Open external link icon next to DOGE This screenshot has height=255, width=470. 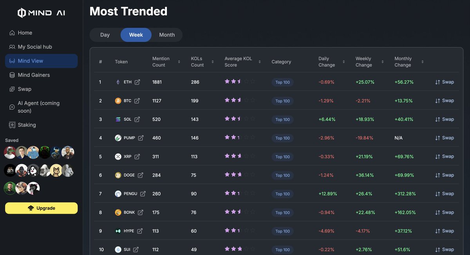(x=140, y=175)
